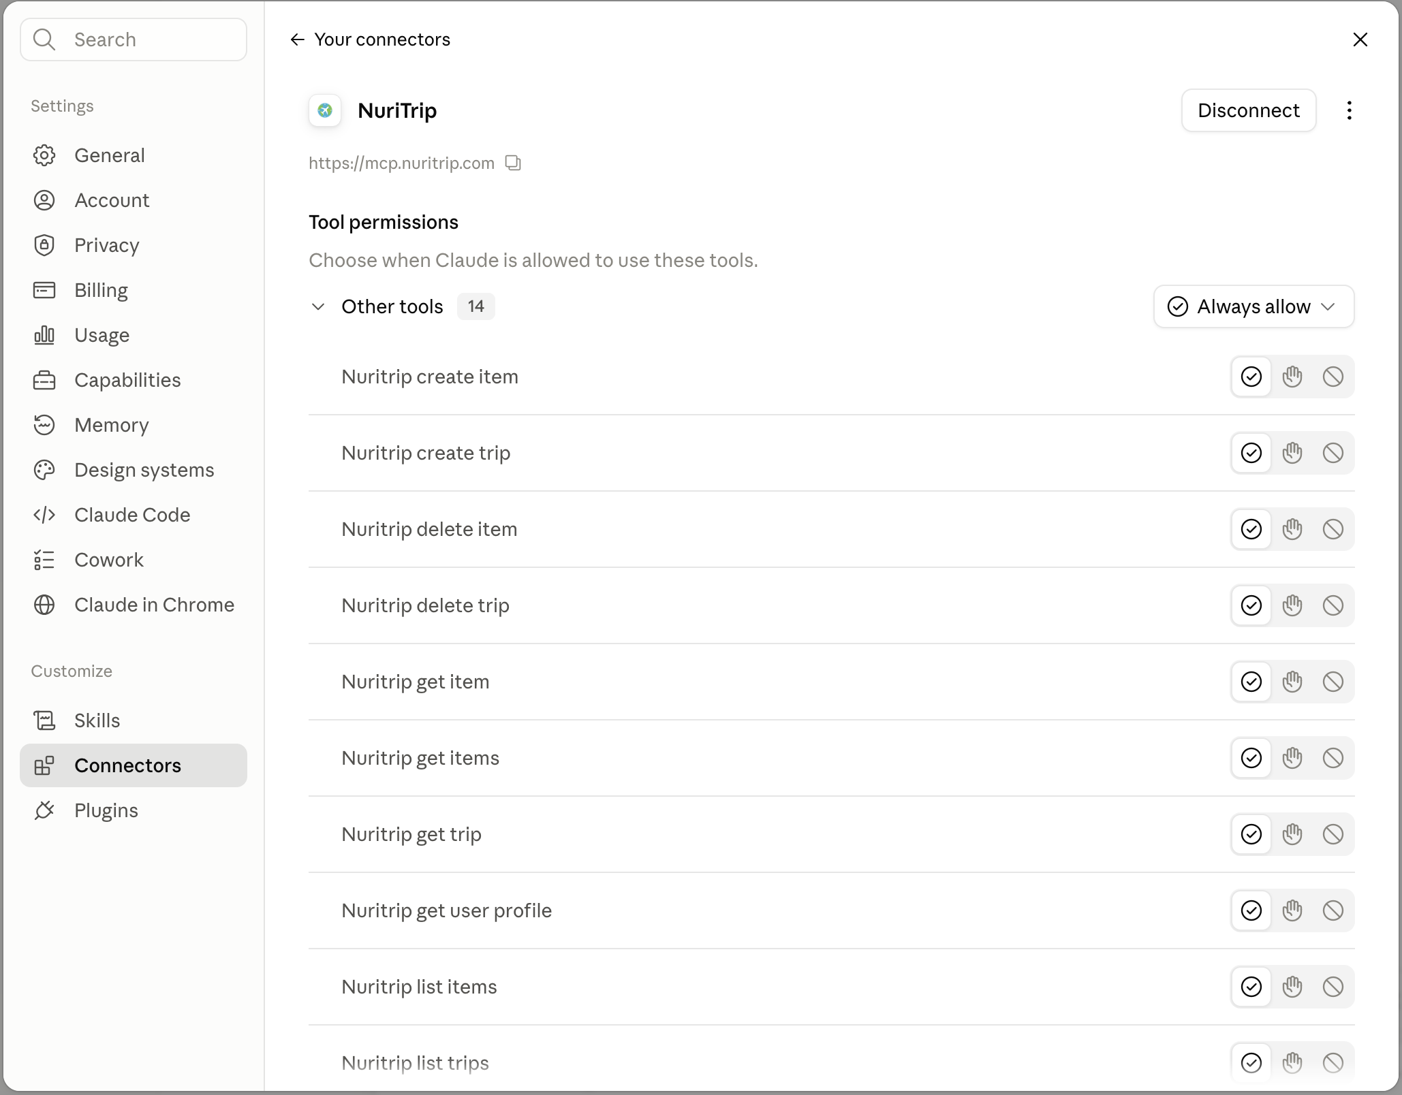This screenshot has height=1095, width=1402.
Task: Close the settings dialog
Action: [x=1360, y=39]
